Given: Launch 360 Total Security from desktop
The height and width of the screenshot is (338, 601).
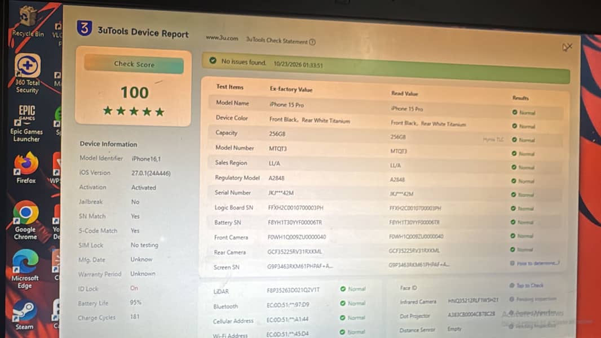Looking at the screenshot, I should pyautogui.click(x=27, y=73).
